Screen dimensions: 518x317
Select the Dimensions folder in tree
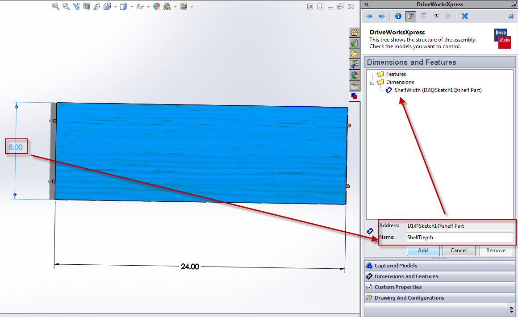[400, 82]
